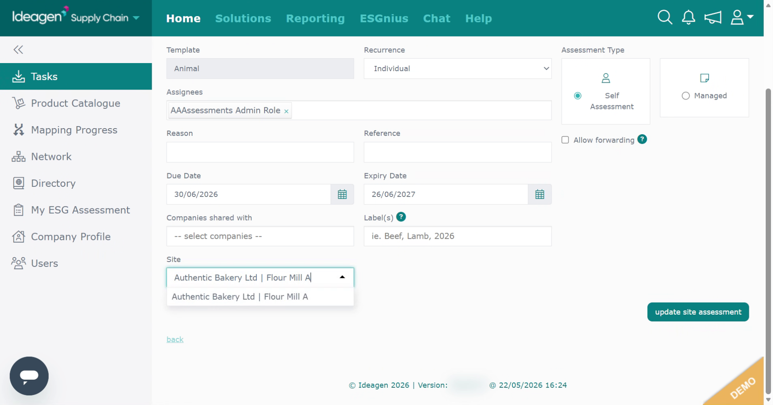Viewport: 773px width, 405px height.
Task: Open Users in sidebar
Action: (76, 263)
